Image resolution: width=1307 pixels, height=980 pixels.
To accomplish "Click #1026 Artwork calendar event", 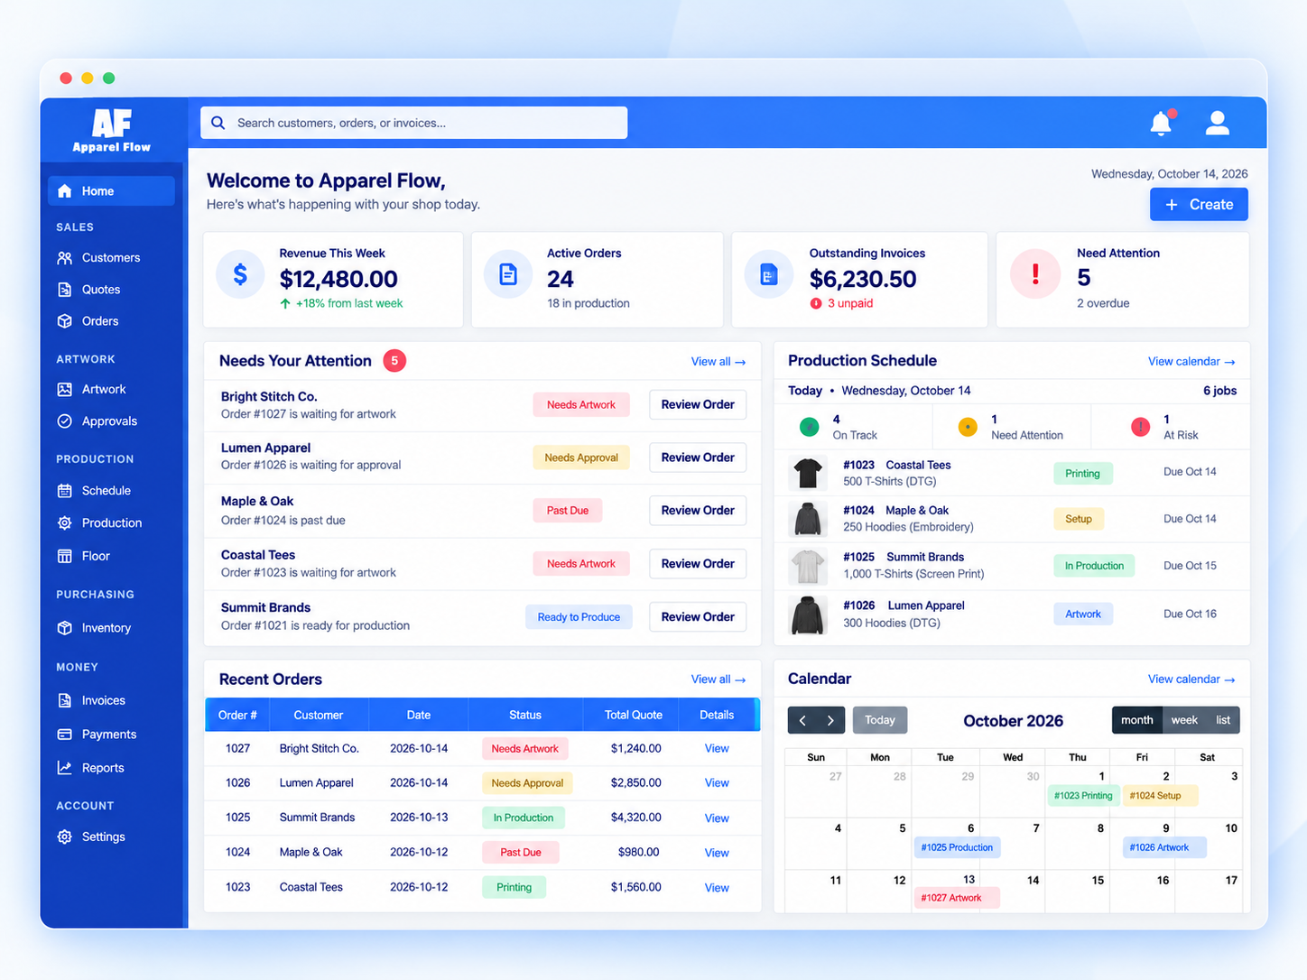I will click(x=1165, y=848).
